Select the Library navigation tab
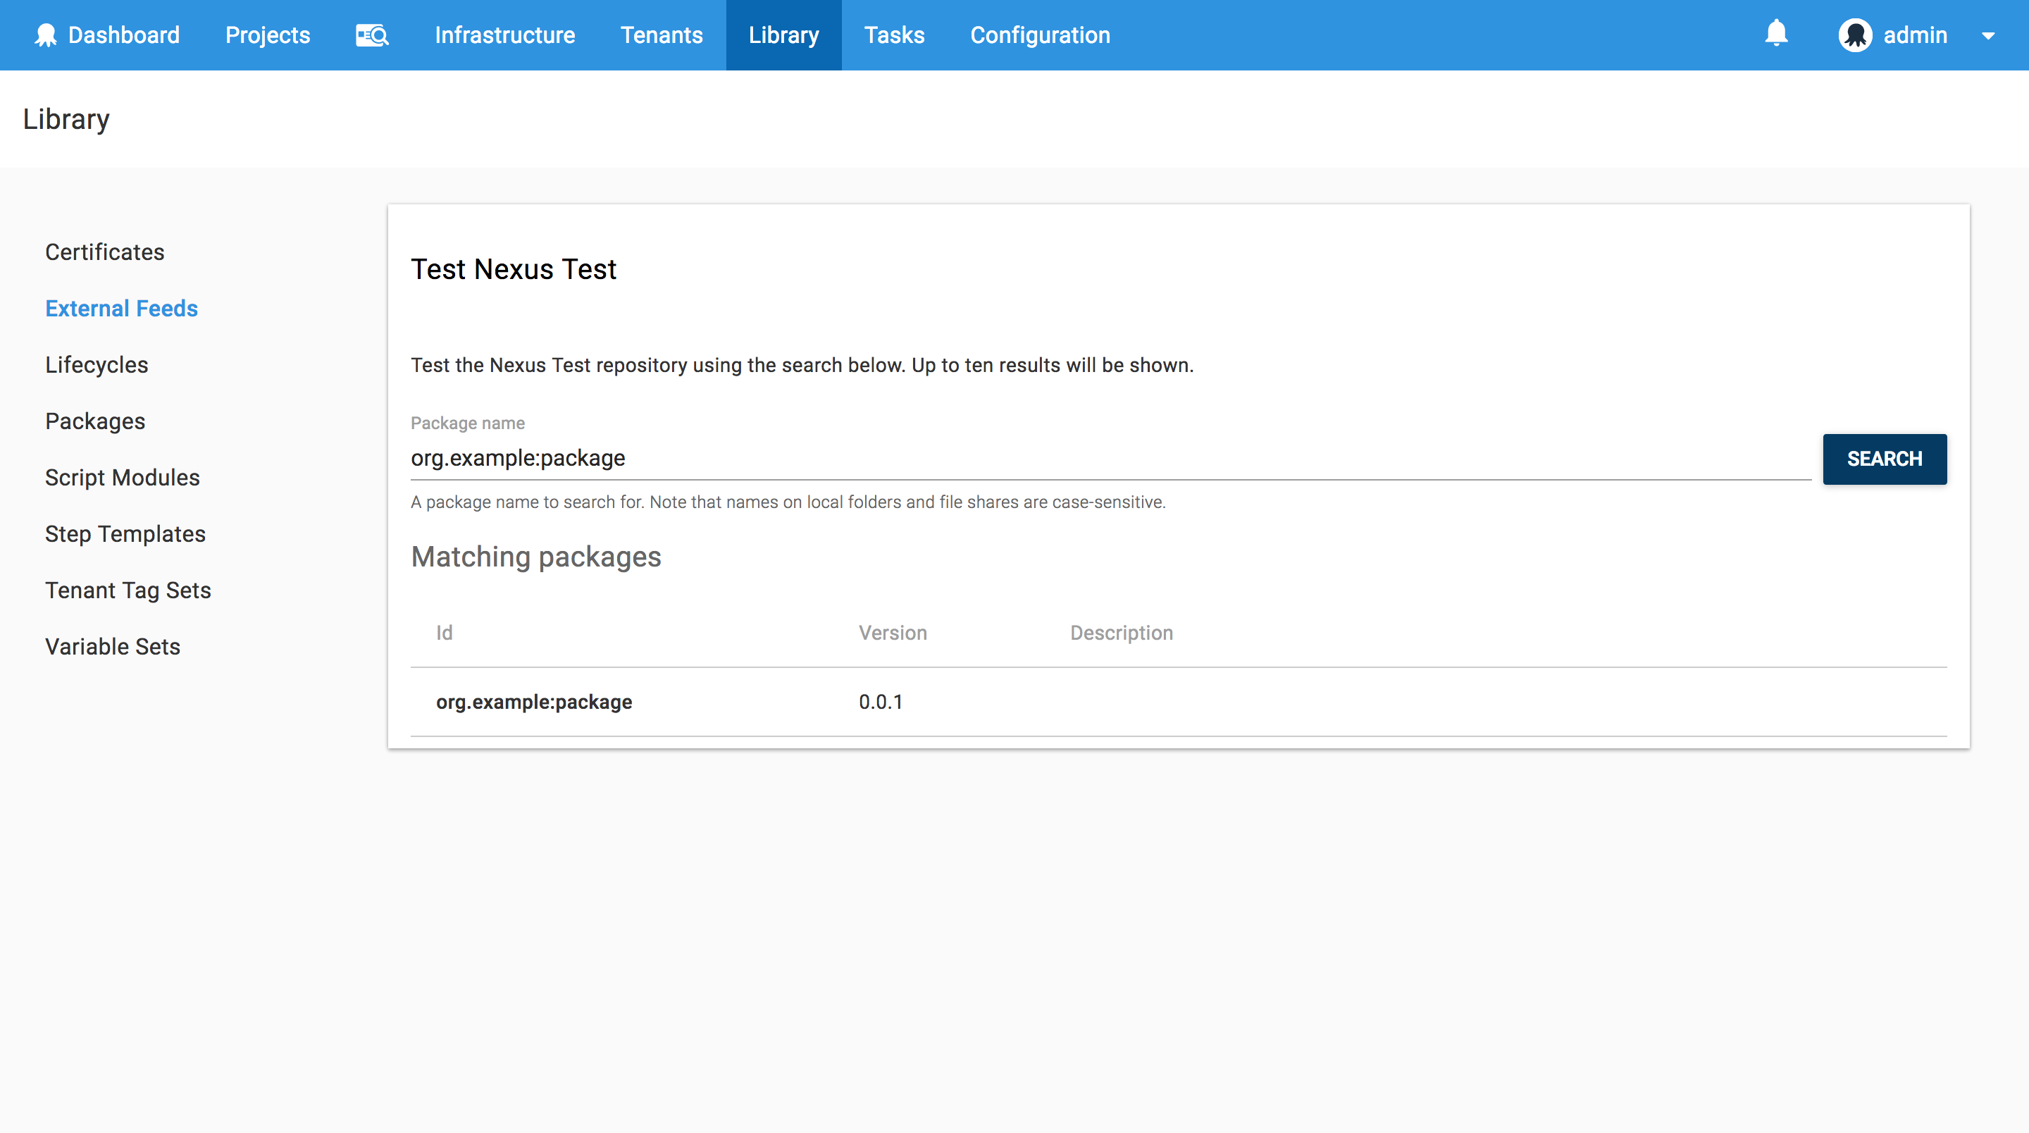The height and width of the screenshot is (1133, 2029). point(783,35)
